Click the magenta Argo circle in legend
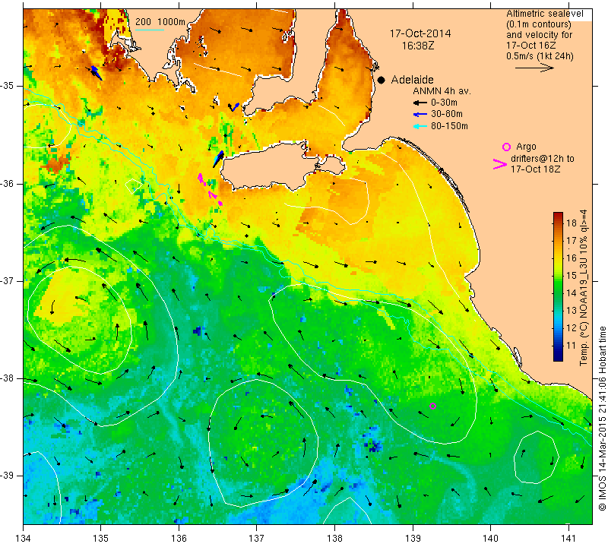608x547 pixels. [x=506, y=147]
